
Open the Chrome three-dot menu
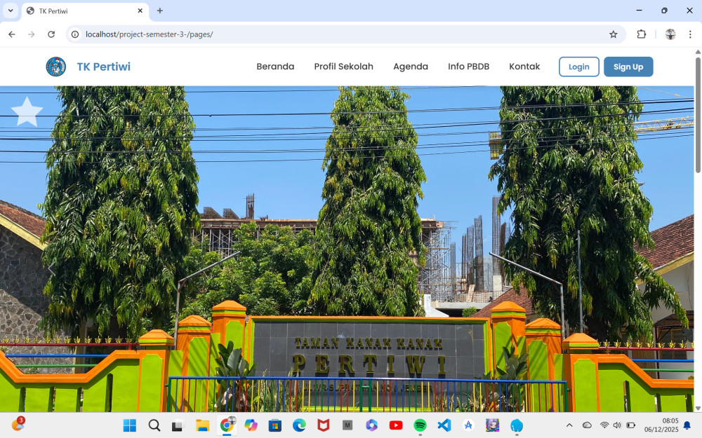690,34
